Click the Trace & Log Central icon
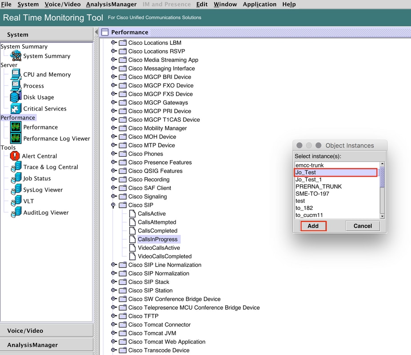The width and height of the screenshot is (411, 355). pos(16,167)
